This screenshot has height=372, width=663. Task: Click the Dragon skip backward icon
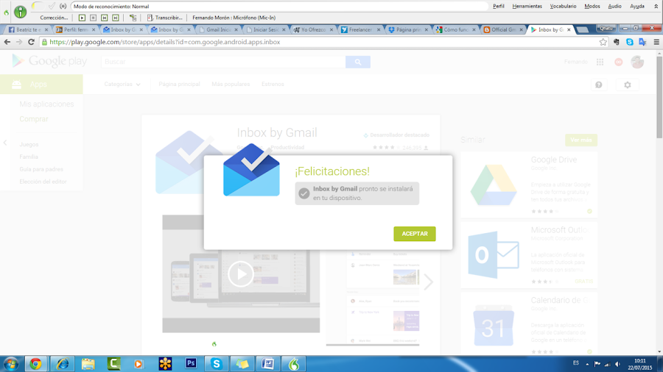tap(104, 18)
